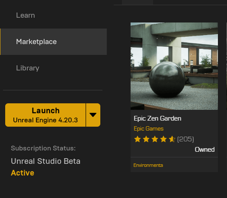Click the fourth rating star
227x198 pixels.
(x=163, y=139)
